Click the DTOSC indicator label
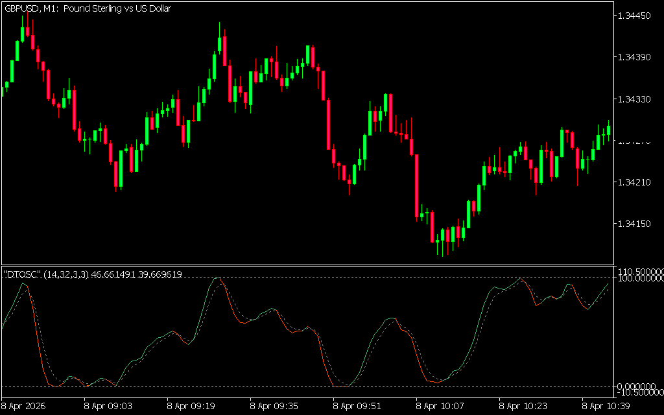This screenshot has width=664, height=415. (22, 275)
